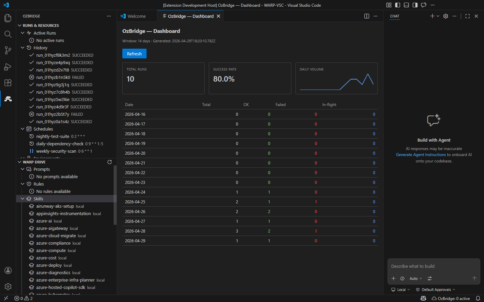This screenshot has width=484, height=302.
Task: Send the chat message arrow
Action: (x=474, y=279)
